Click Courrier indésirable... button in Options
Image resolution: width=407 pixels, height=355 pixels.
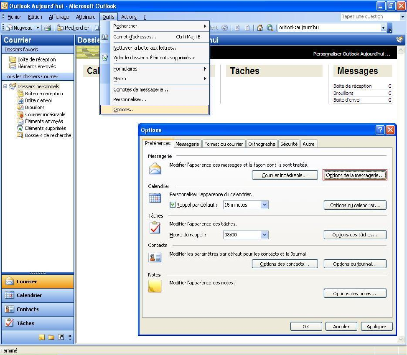click(x=285, y=175)
